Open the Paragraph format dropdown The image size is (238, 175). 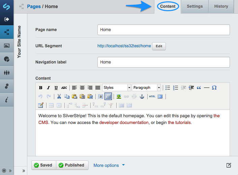146,87
